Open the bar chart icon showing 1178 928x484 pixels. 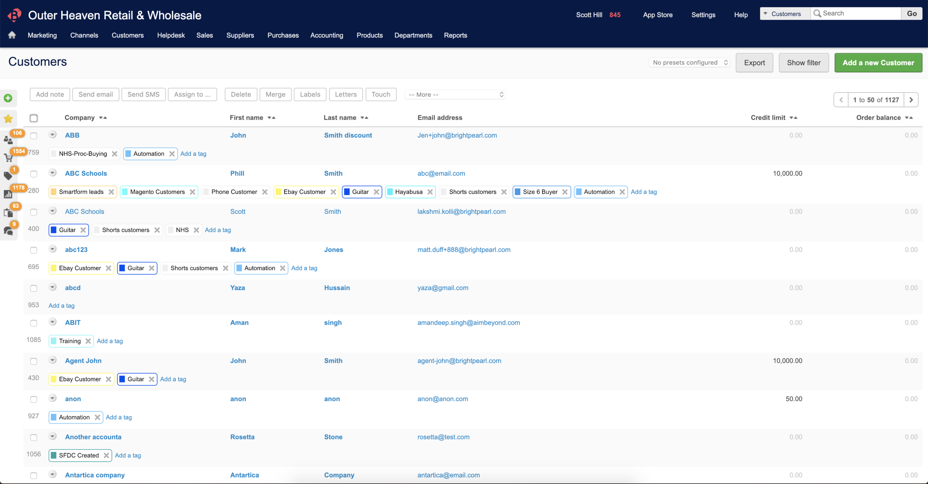coord(8,194)
